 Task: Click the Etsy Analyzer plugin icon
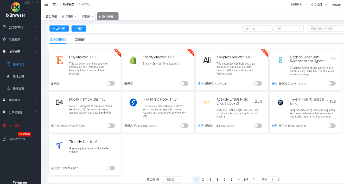pos(60,61)
